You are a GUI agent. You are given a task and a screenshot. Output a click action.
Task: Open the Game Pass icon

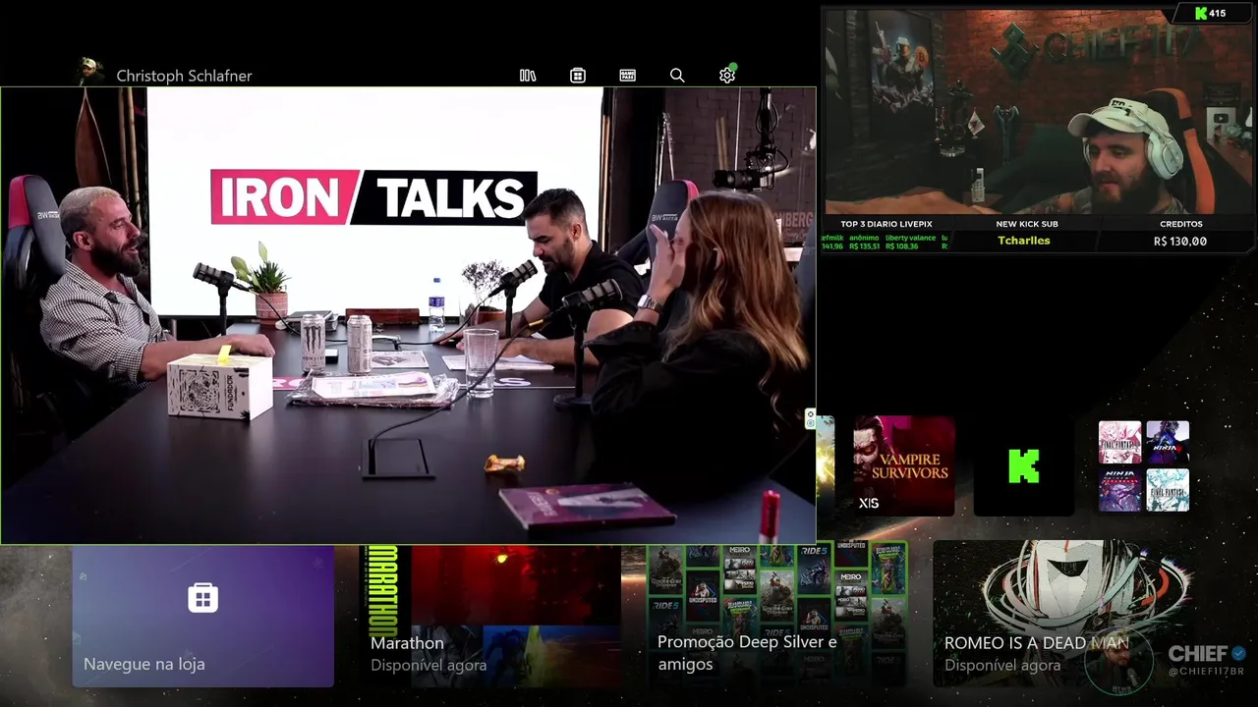627,76
